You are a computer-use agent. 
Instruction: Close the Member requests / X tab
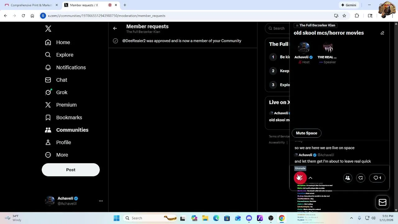pos(116,5)
